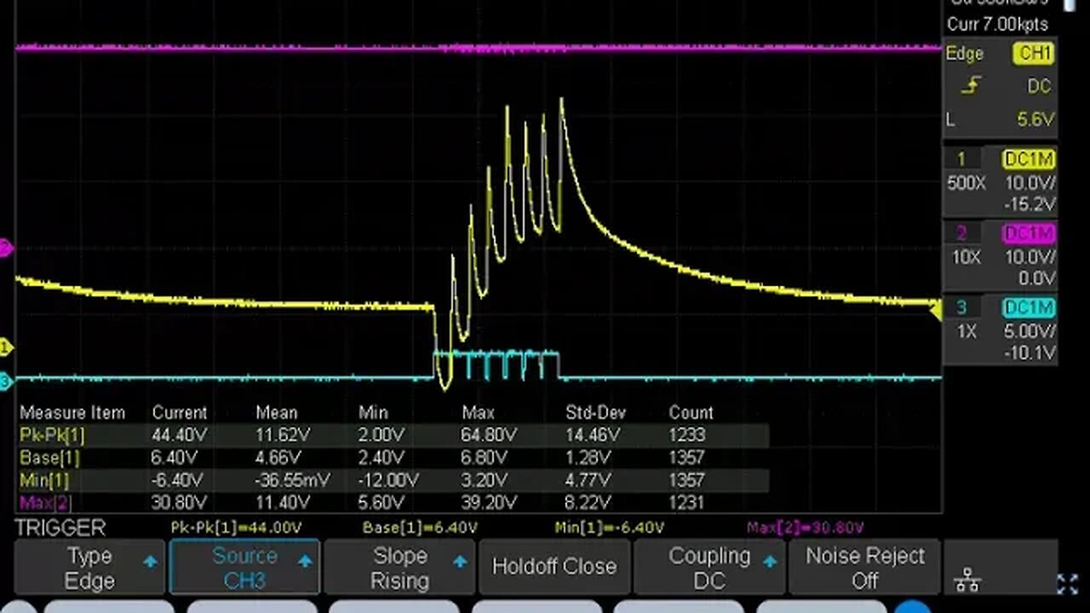Click Max[2]=30.80V readout in status bar
The width and height of the screenshot is (1090, 613).
coord(805,528)
